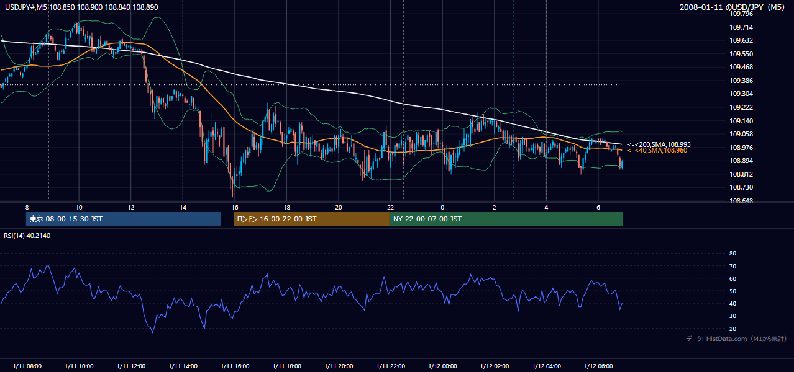Click the 40,SMA,108.960 indicator label

[657, 150]
